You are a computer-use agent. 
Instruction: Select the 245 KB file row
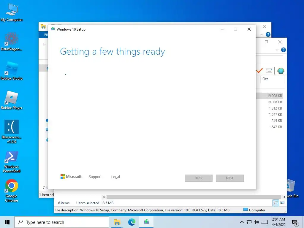(x=270, y=121)
